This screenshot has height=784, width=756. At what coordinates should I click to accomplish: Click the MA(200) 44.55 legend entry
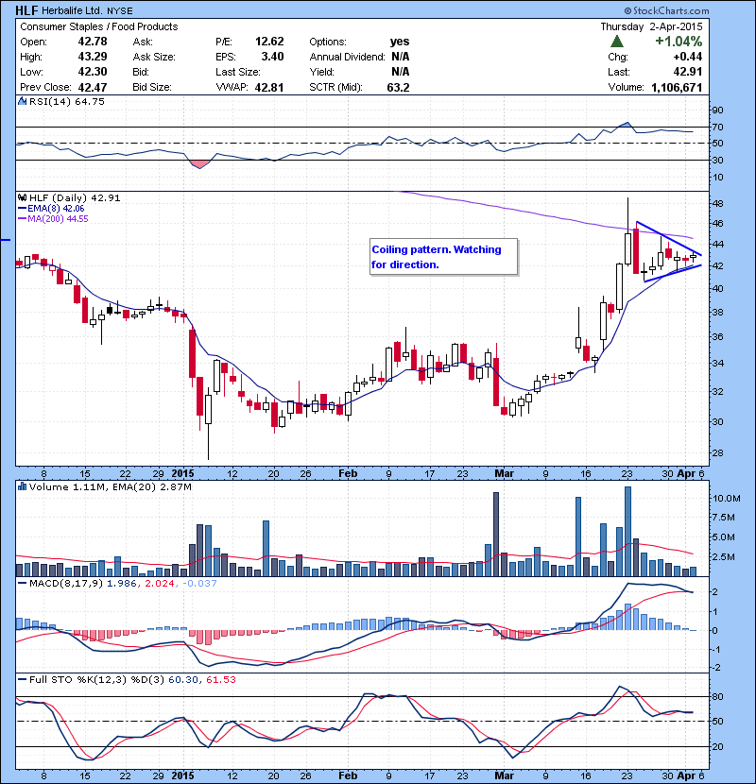[x=53, y=218]
